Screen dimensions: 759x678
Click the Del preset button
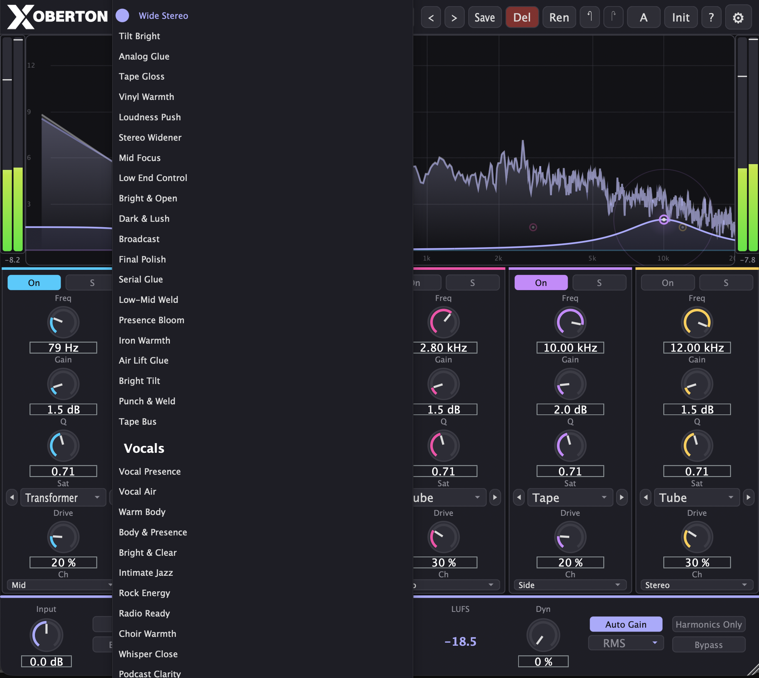[x=522, y=17]
